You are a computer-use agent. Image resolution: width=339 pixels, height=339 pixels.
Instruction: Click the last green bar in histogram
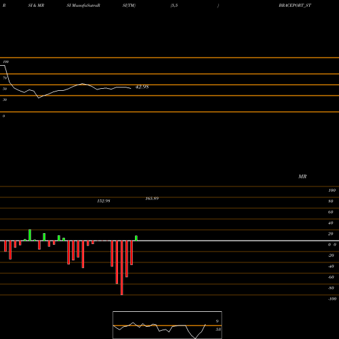[x=136, y=238]
